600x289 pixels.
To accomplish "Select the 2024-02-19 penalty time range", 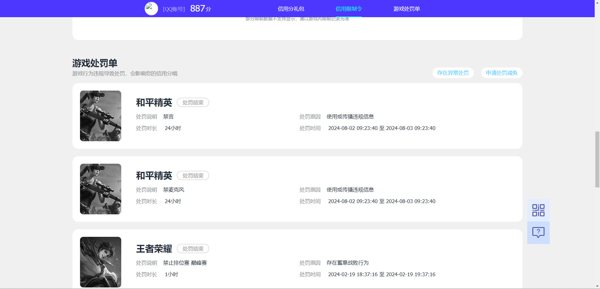I will tap(382, 274).
